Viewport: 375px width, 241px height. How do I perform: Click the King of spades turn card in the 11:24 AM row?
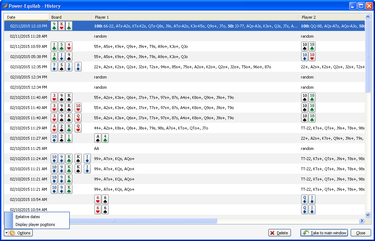point(78,159)
